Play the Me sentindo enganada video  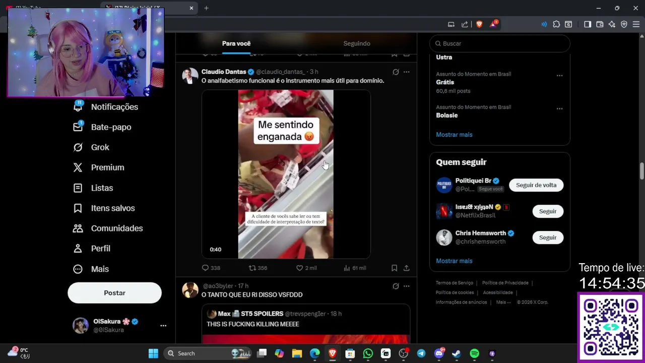[x=286, y=174]
